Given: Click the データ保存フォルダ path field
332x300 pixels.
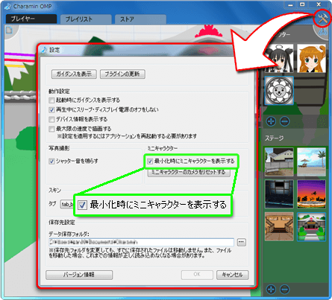Looking at the screenshot, I should 141,242.
